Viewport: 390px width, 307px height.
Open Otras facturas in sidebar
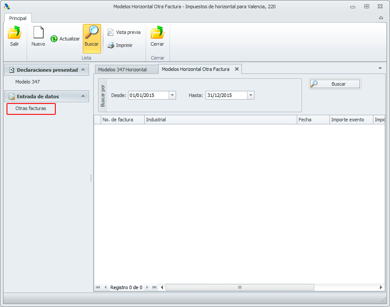(x=31, y=108)
